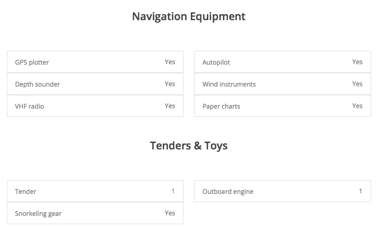Click the Yes value for Autopilot

click(357, 62)
